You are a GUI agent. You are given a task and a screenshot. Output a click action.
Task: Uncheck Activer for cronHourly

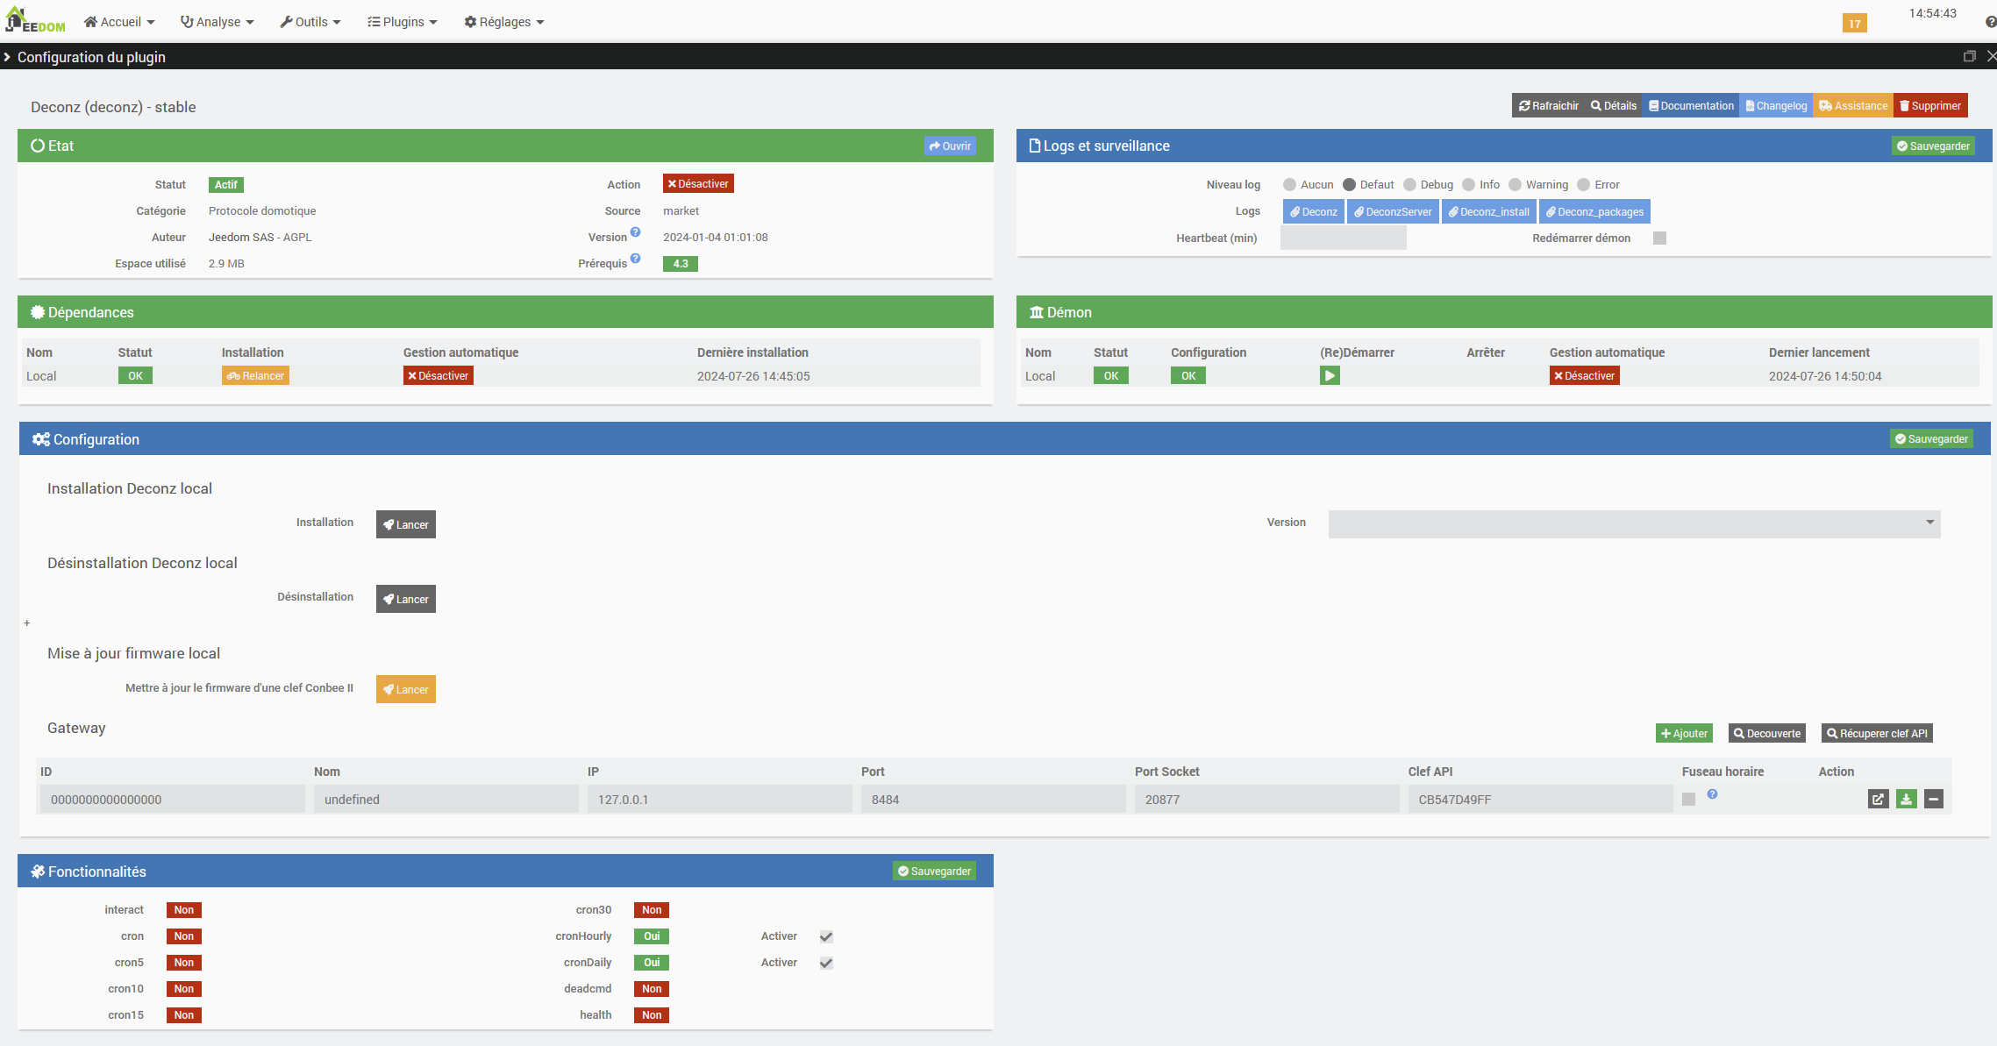pos(826,937)
